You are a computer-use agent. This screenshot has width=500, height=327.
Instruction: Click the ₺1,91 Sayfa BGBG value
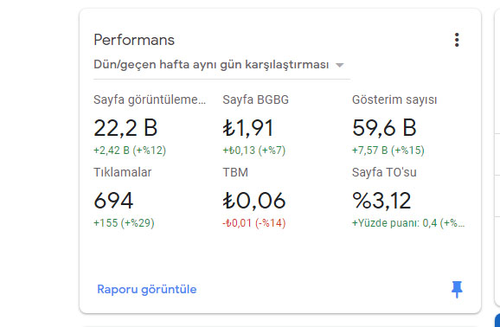point(248,128)
